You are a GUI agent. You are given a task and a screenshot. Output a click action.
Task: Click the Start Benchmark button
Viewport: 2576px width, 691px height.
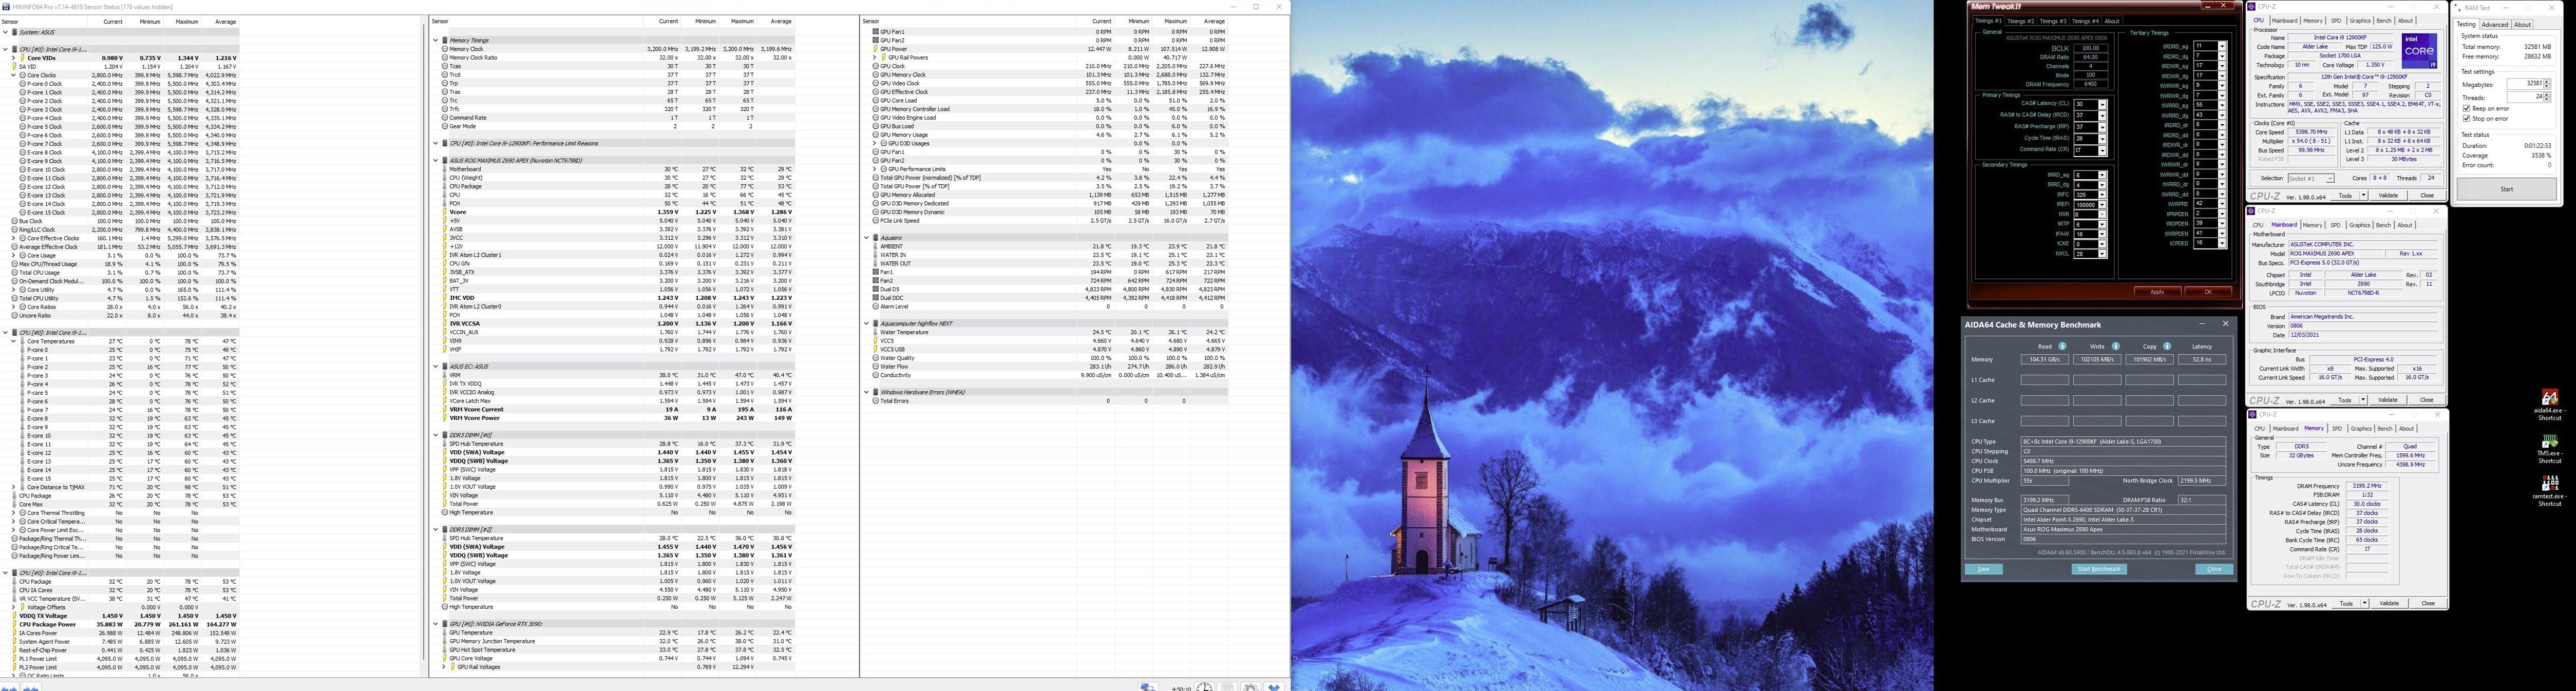(2099, 569)
